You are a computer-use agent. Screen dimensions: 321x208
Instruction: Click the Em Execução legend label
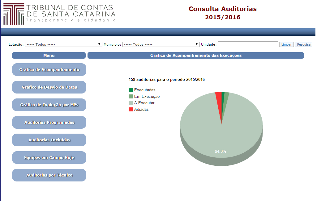(x=147, y=97)
